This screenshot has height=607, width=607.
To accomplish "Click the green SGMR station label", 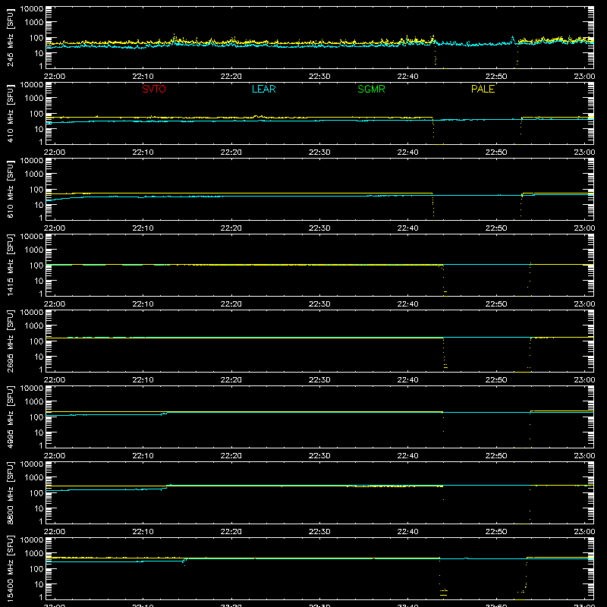I will [x=371, y=89].
